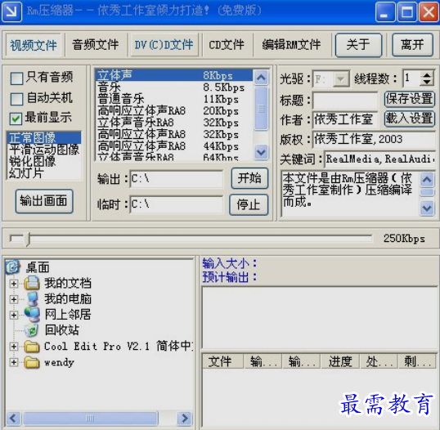Click the 作者 input field
The width and height of the screenshot is (440, 430).
[345, 120]
